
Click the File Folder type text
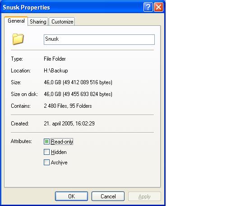pos(55,59)
